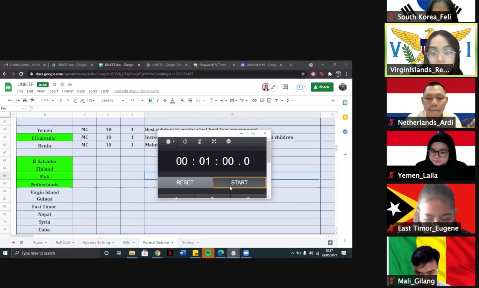Click the print icon in Sheets toolbar

click(25, 100)
